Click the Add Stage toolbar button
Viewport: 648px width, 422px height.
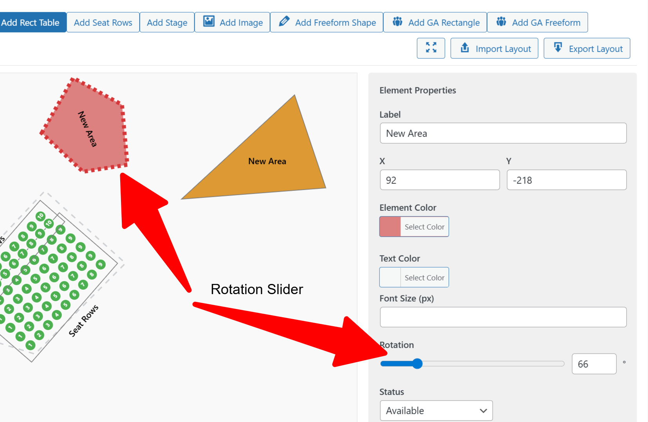[167, 23]
